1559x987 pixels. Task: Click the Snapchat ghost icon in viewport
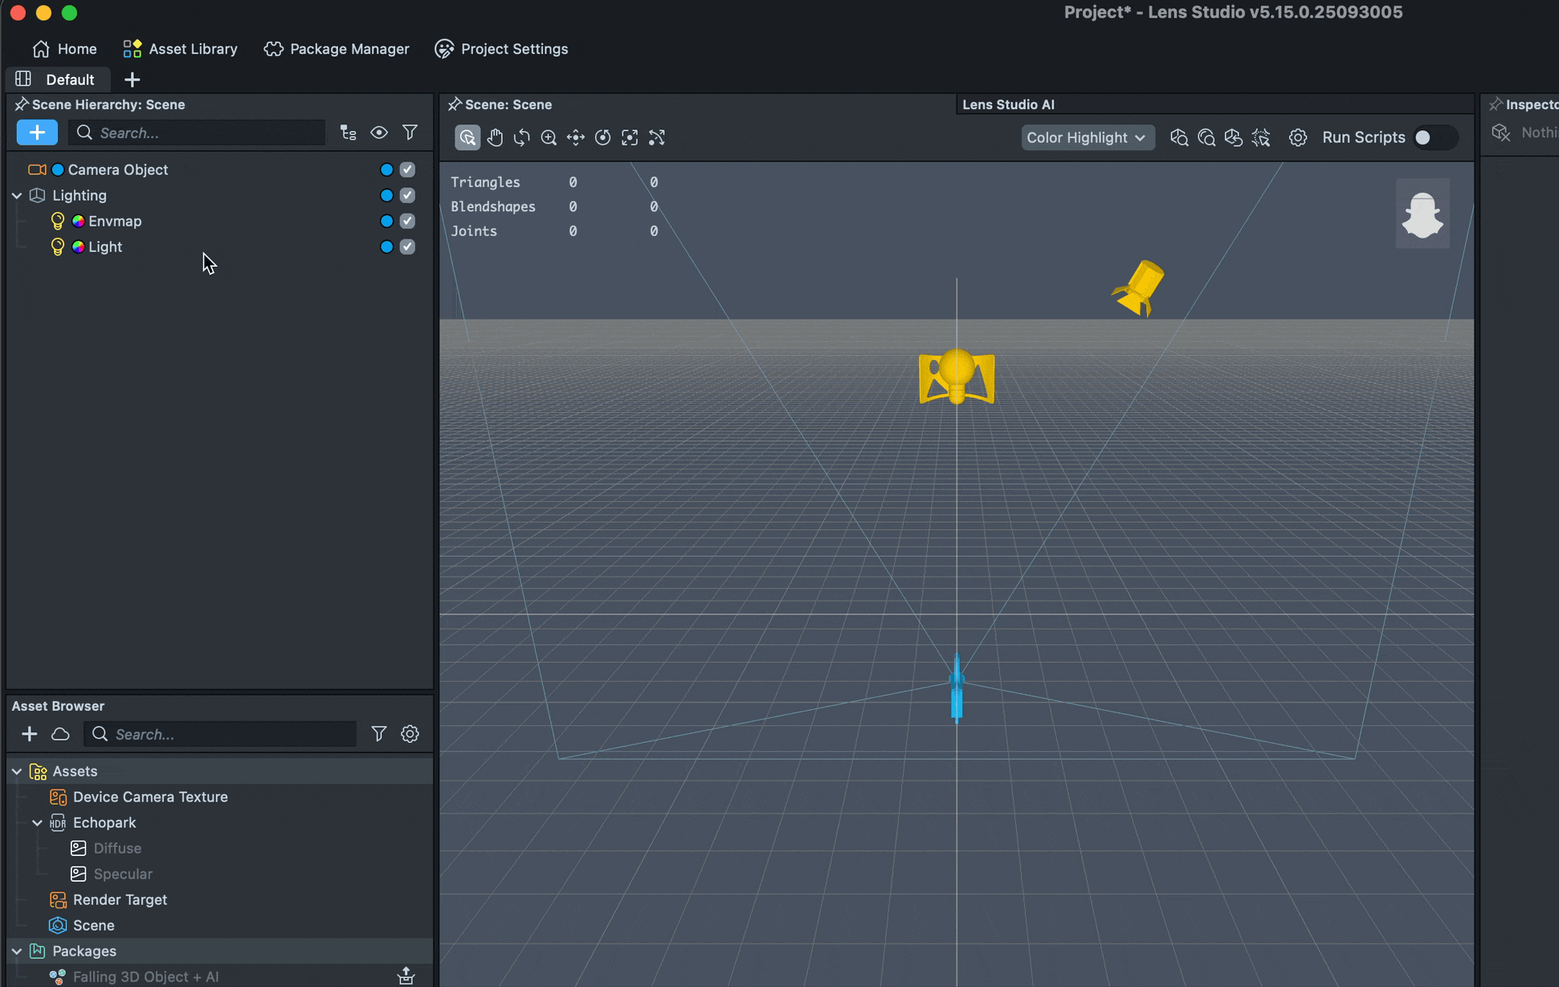1422,214
